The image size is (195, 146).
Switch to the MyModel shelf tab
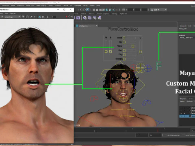click(123, 14)
